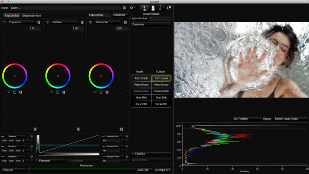Screen dimensions: 309x174
Task: Toggle the Edit Blur option
Action: 151,154
